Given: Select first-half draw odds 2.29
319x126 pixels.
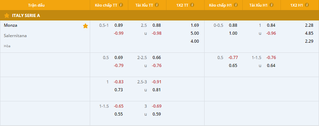Looking at the screenshot, I should (x=309, y=41).
